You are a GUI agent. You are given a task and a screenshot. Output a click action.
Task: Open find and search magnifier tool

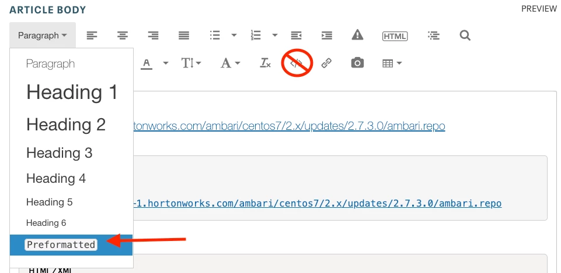pyautogui.click(x=465, y=36)
